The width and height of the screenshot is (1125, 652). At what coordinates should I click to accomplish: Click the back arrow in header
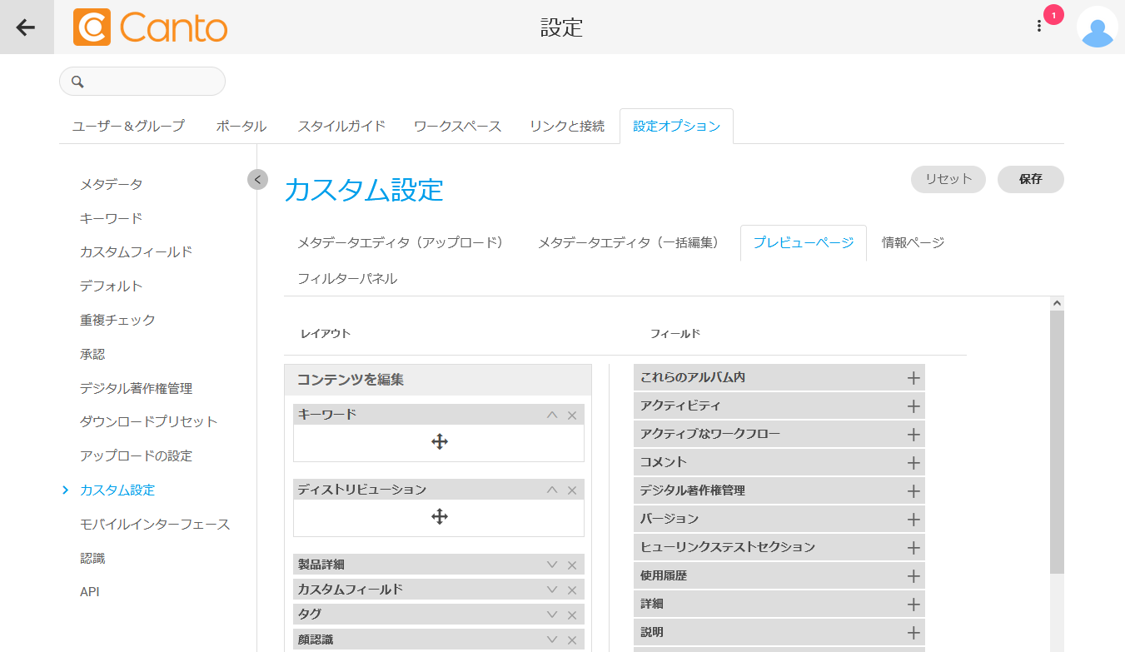[x=26, y=27]
